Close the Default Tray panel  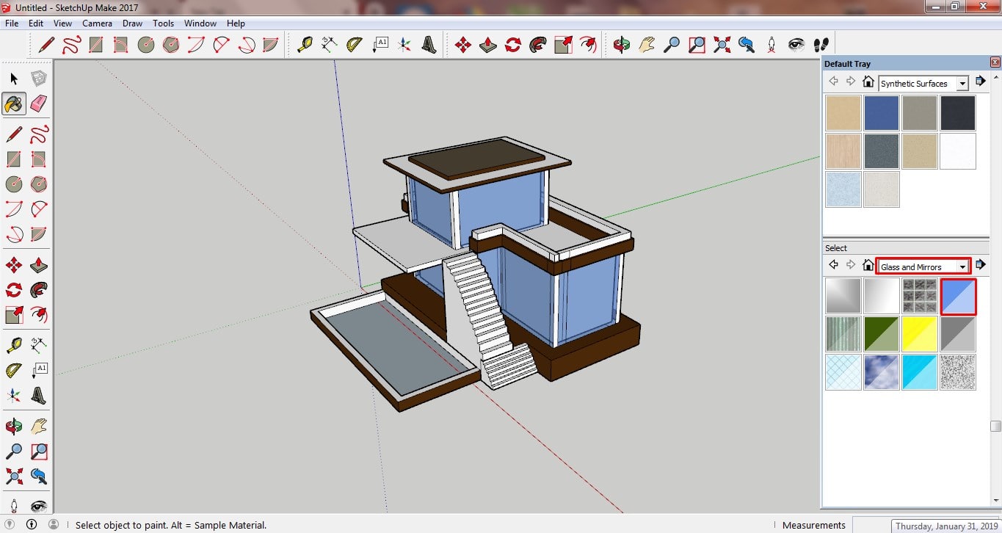(995, 63)
